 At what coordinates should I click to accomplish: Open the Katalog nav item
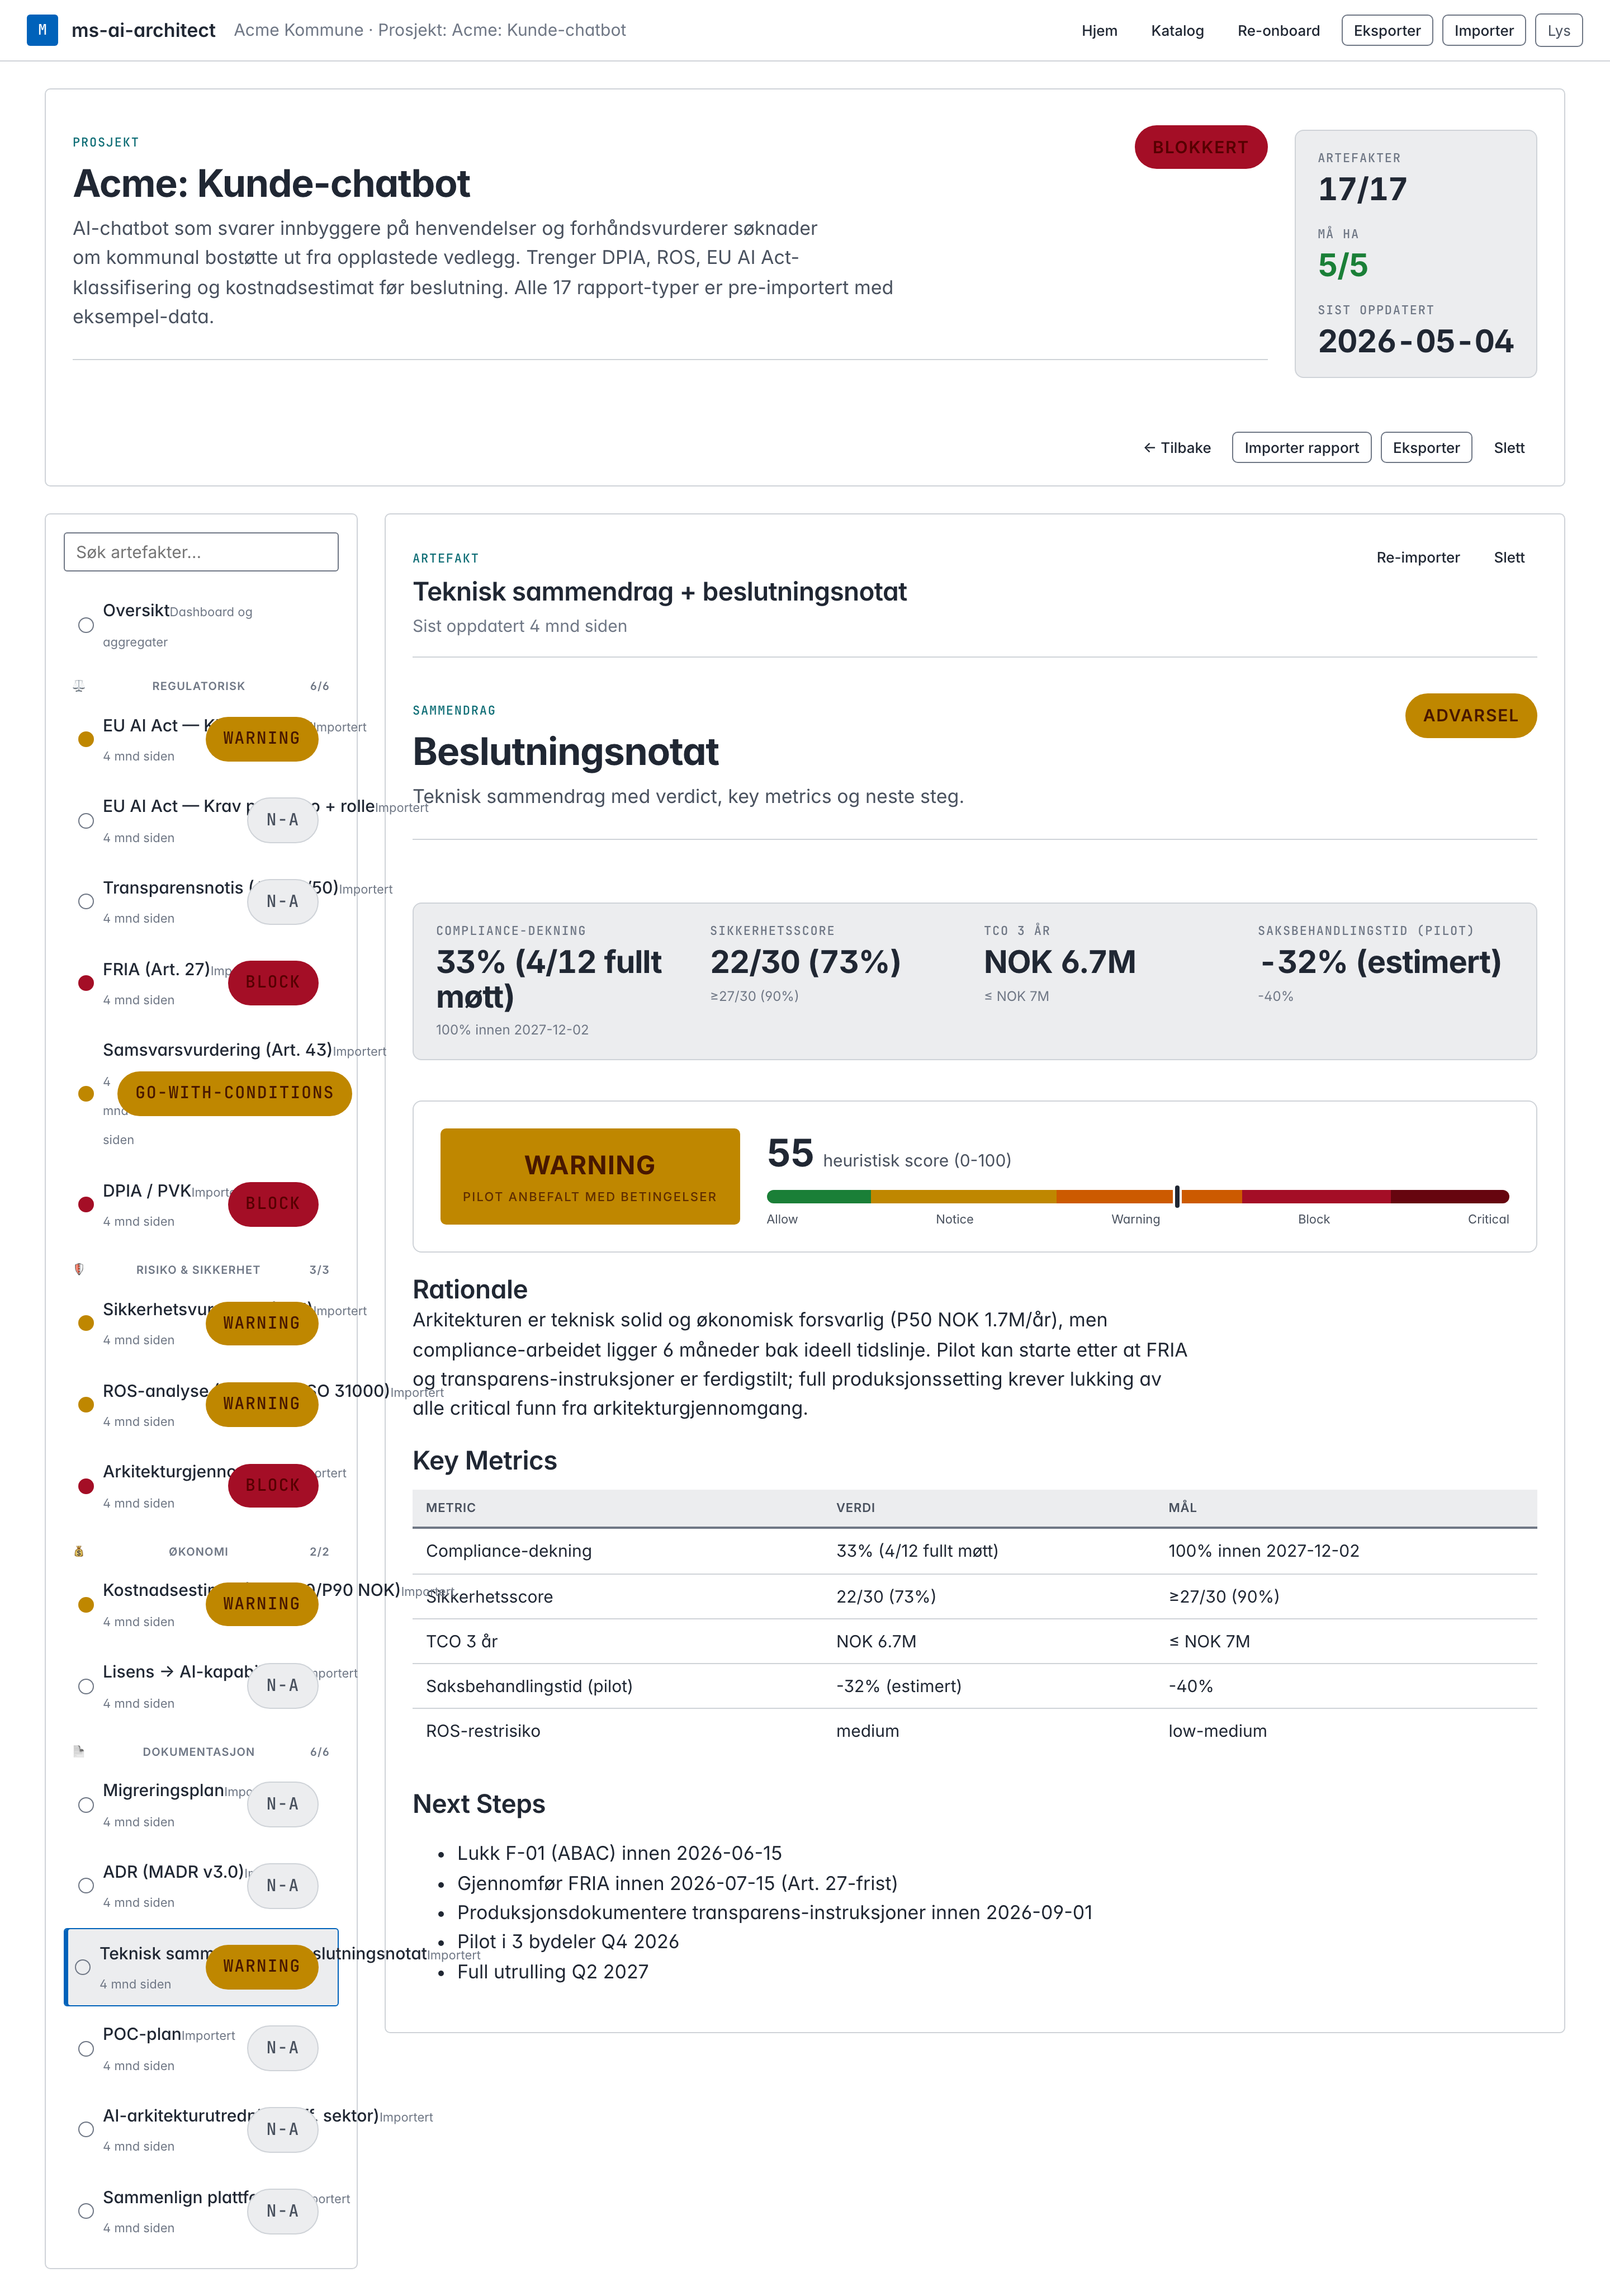pos(1177,30)
